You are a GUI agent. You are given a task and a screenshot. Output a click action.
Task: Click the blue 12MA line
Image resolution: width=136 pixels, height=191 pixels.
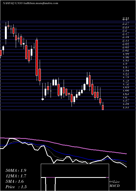click(x=63, y=154)
